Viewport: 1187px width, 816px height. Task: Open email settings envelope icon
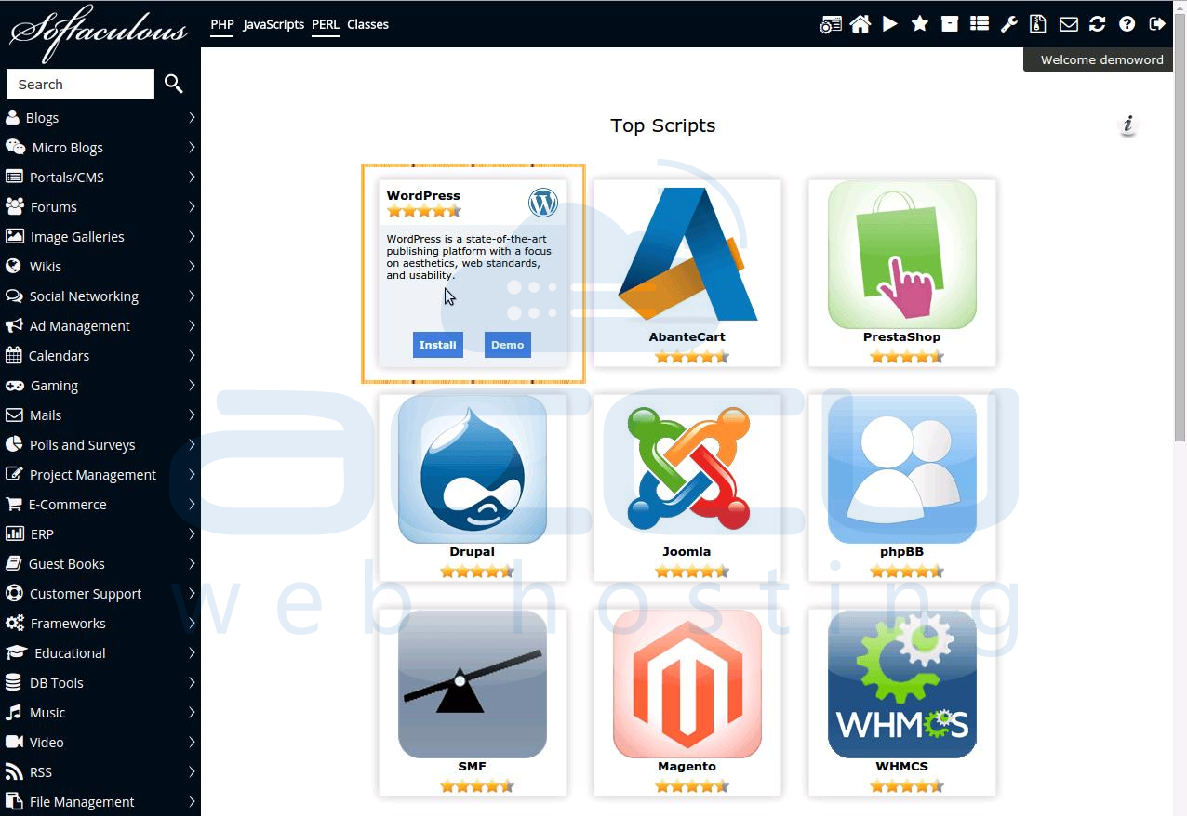click(x=1069, y=24)
